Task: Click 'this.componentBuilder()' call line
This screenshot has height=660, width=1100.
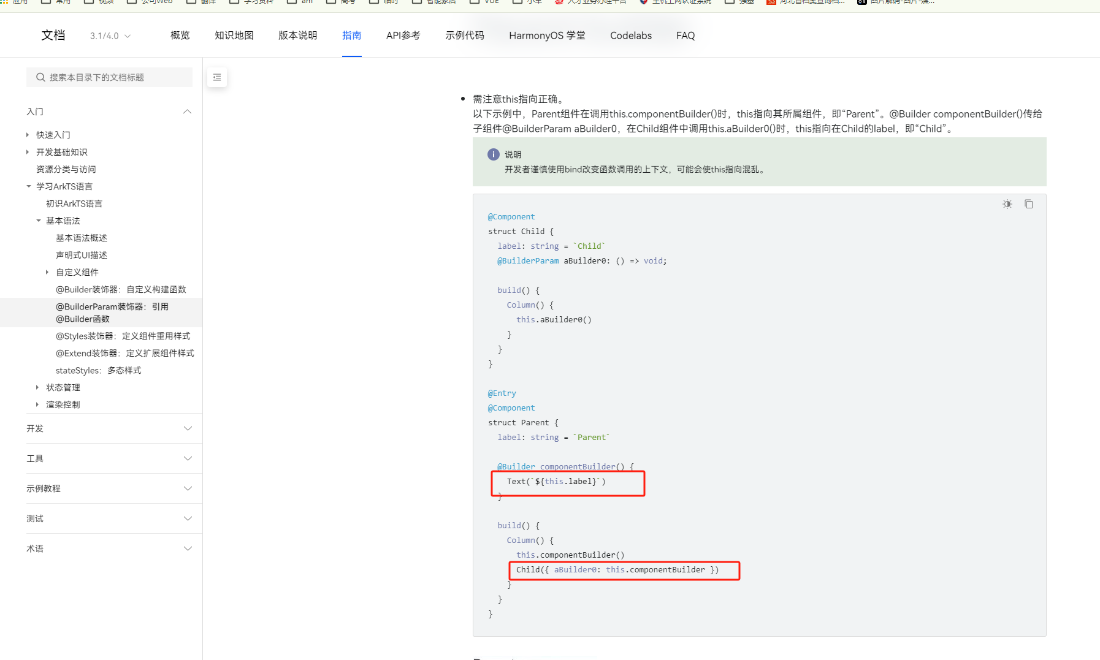Action: pyautogui.click(x=570, y=555)
